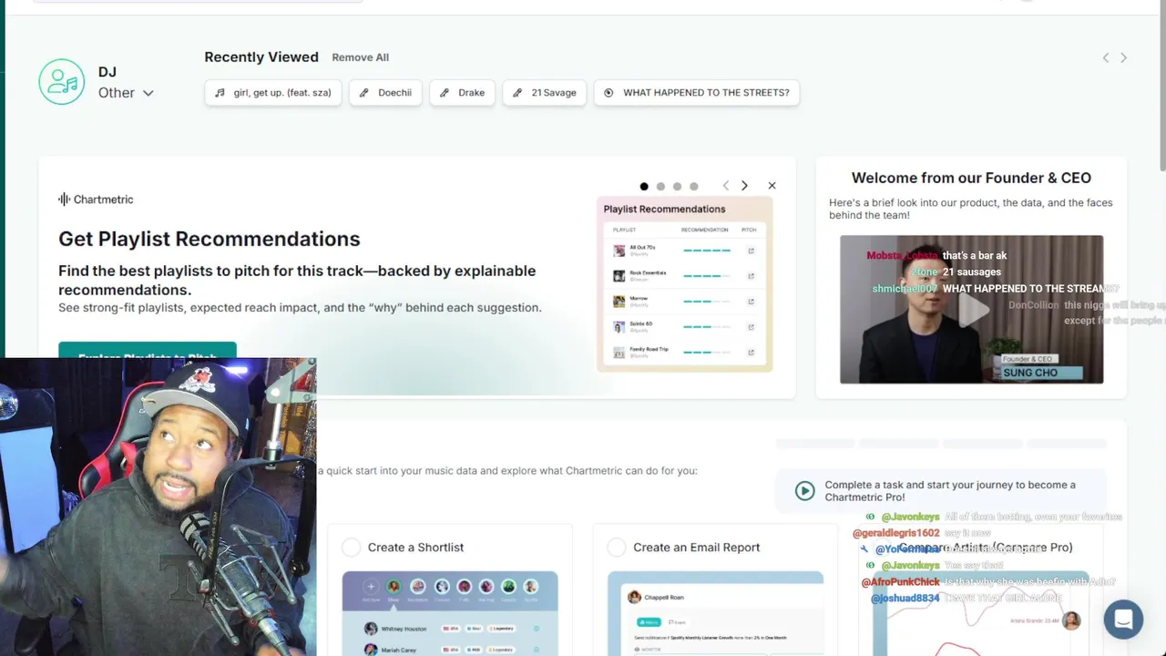Viewport: 1166px width, 656px height.
Task: Click All Out 70s recommendation strength bar
Action: click(x=707, y=251)
